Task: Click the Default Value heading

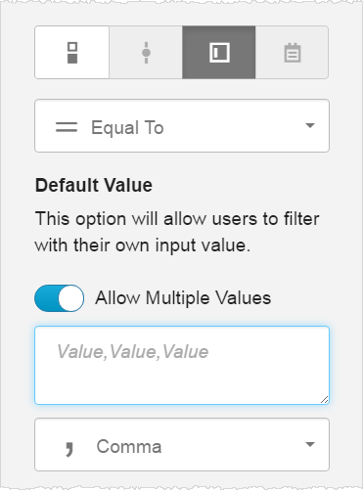Action: click(94, 185)
